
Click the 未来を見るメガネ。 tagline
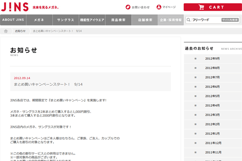tap(46, 7)
